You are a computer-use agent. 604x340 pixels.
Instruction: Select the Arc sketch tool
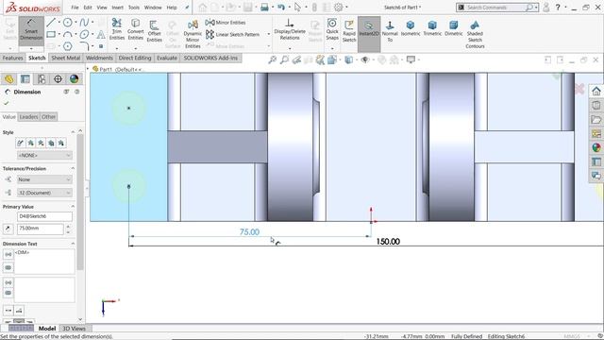click(67, 35)
